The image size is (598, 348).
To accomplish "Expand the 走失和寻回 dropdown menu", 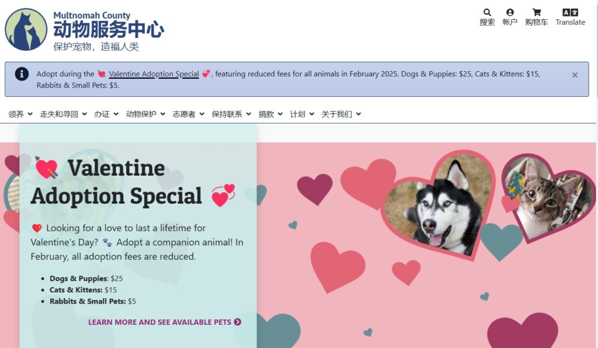I will 63,114.
